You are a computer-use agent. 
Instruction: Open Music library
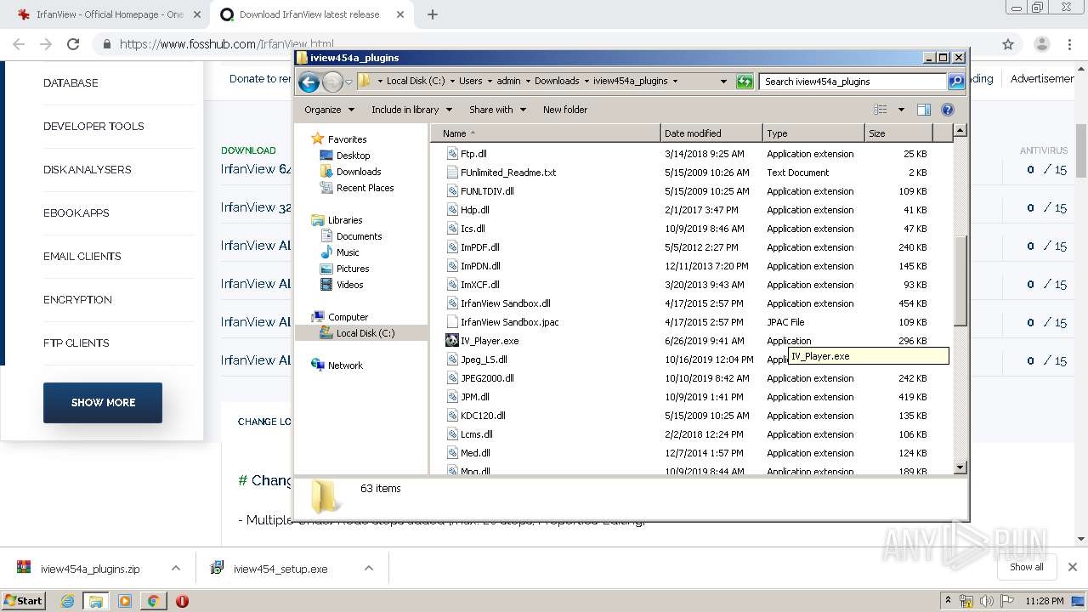348,252
